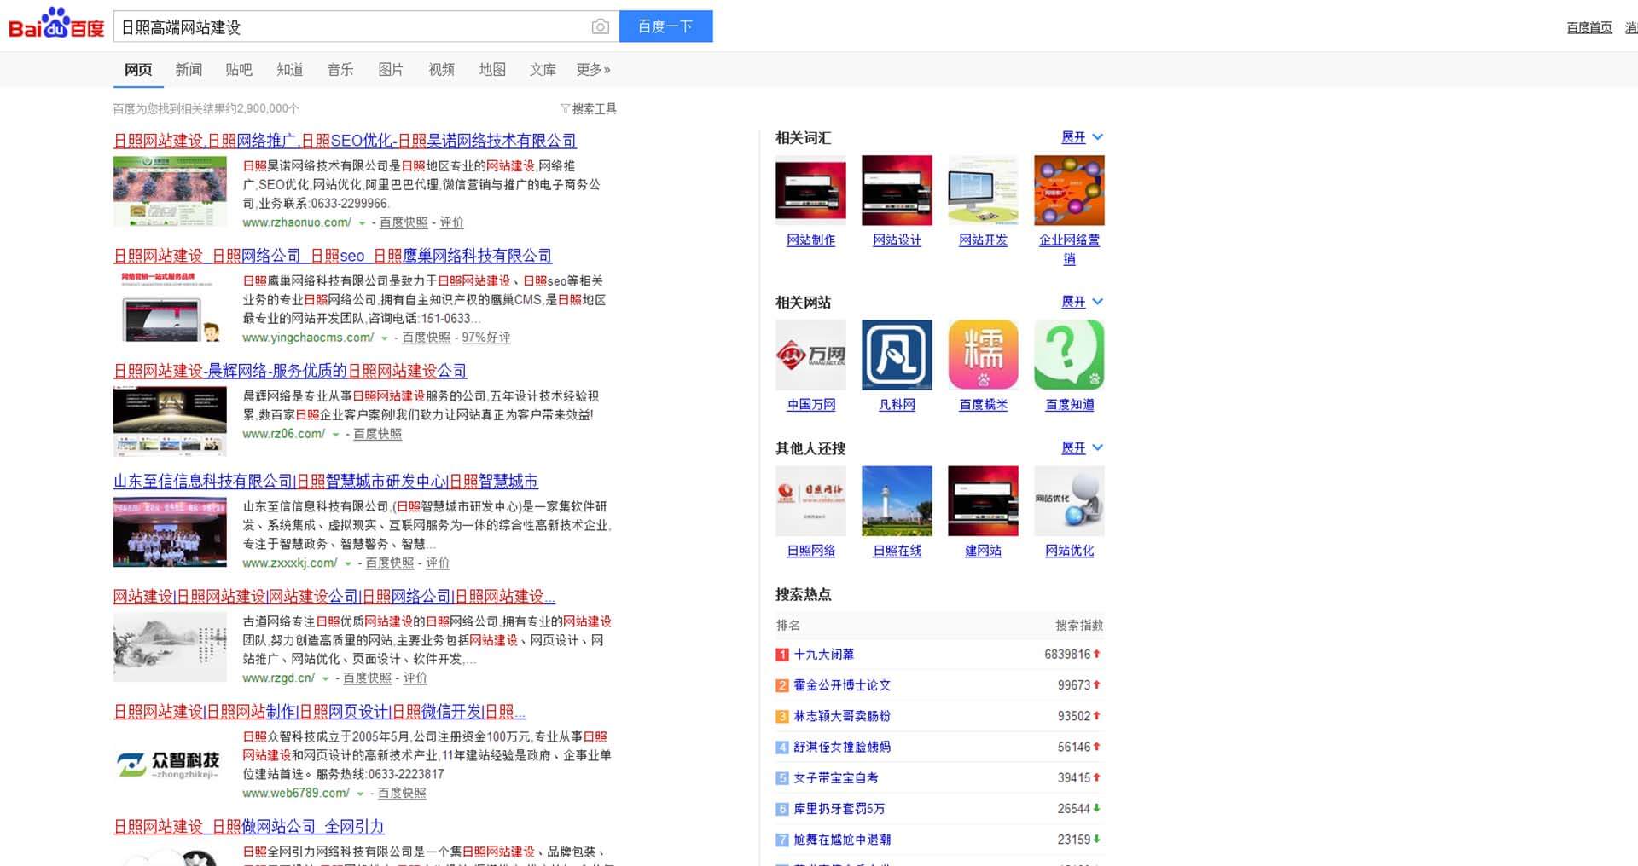Expand the 相关词汇 section
Viewport: 1638px width, 866px height.
[1082, 137]
